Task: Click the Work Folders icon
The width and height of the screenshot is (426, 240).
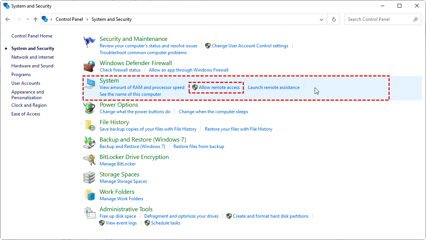Action: pos(89,195)
